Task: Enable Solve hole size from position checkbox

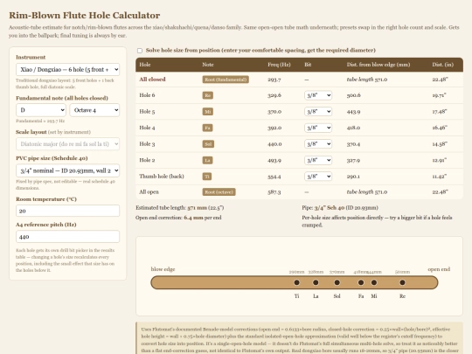Action: pyautogui.click(x=140, y=51)
